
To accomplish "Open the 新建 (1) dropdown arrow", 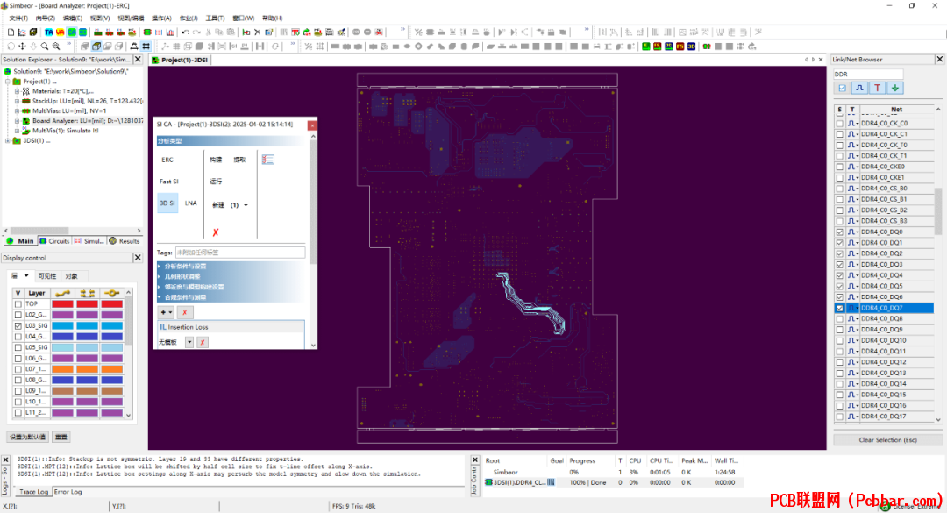I will point(246,205).
